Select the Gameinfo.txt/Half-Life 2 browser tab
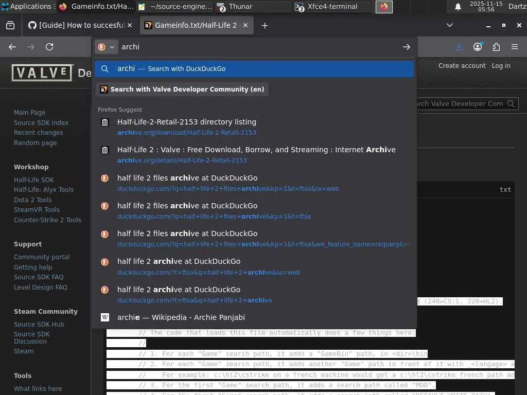The width and height of the screenshot is (527, 395). pyautogui.click(x=197, y=25)
